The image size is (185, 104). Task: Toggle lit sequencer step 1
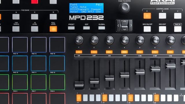click(79, 98)
